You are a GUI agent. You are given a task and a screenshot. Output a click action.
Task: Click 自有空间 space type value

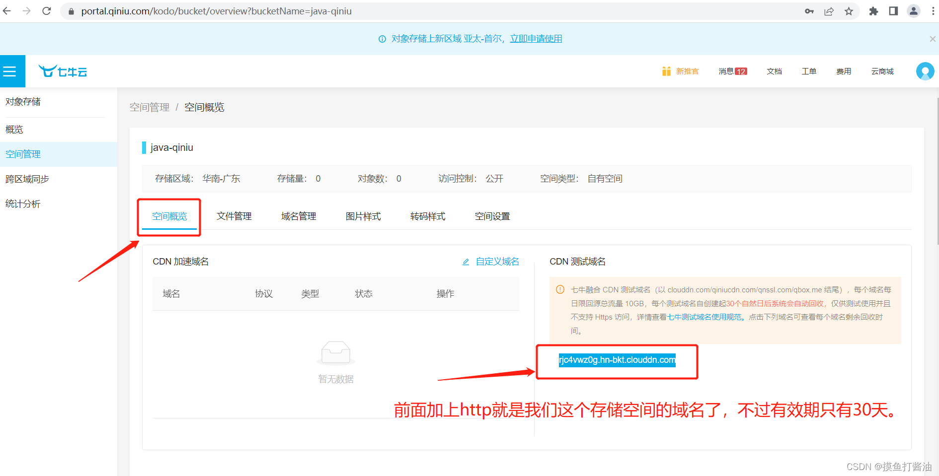pos(605,179)
